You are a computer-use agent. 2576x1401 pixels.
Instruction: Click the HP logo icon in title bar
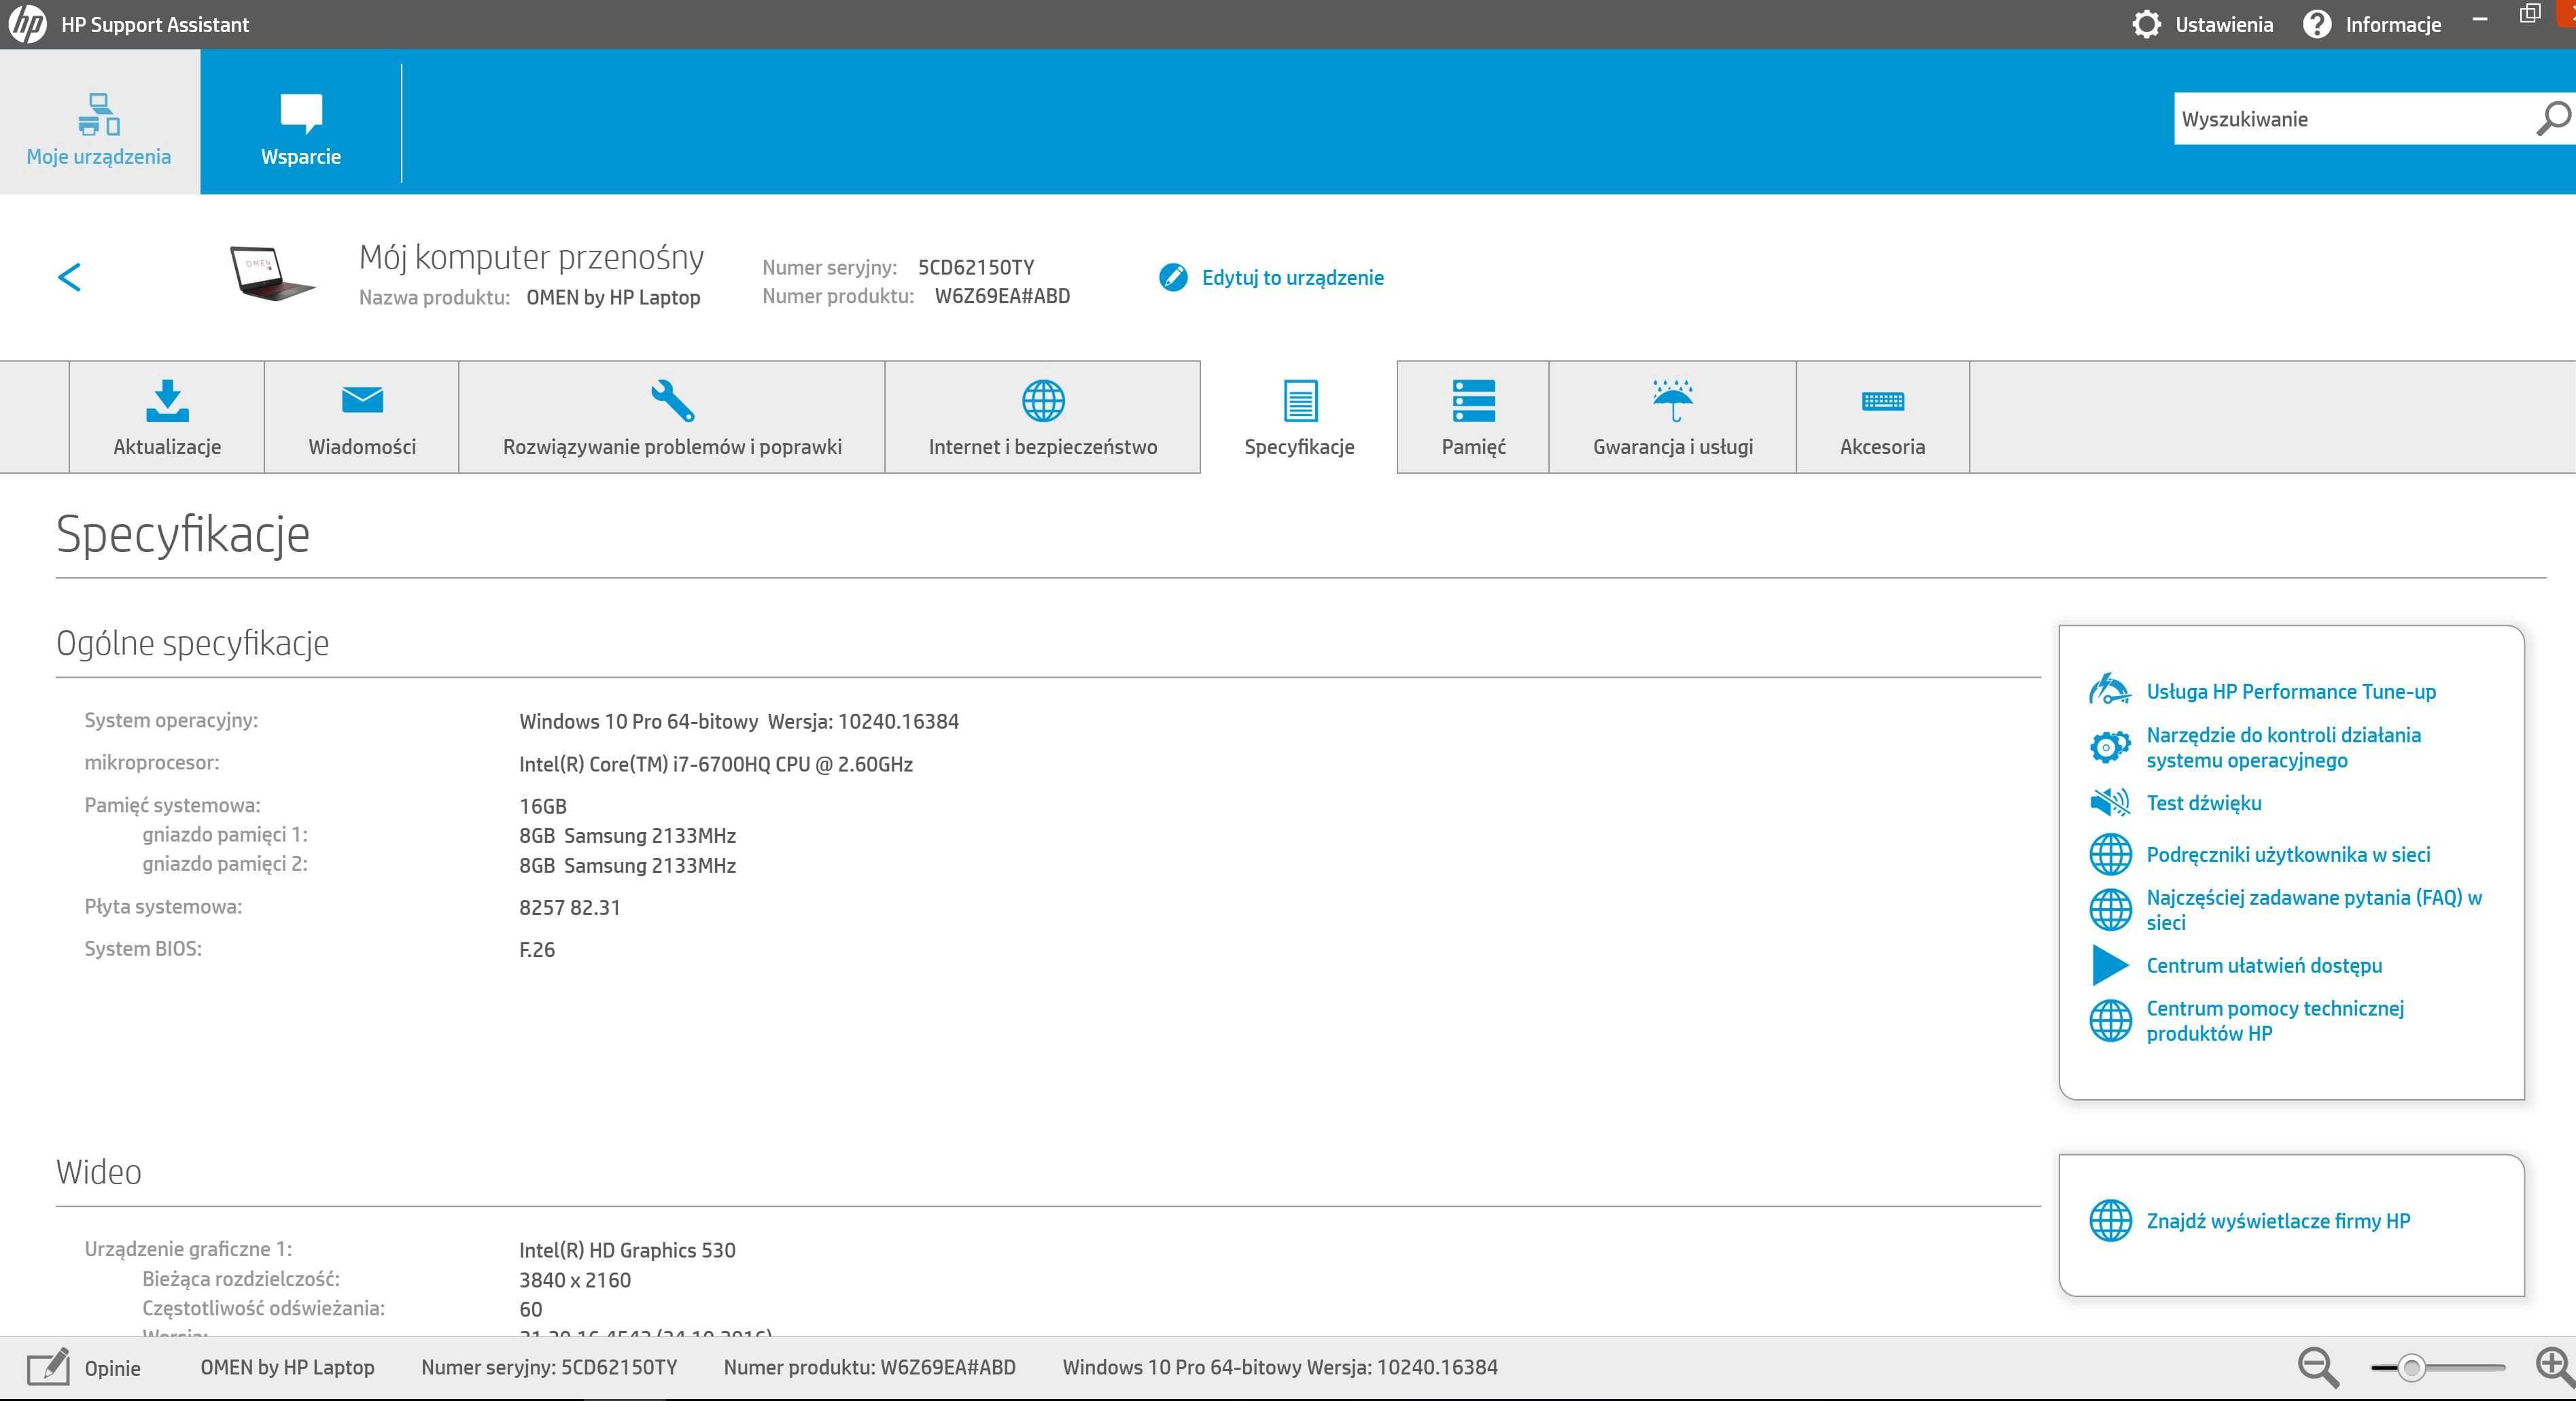27,24
